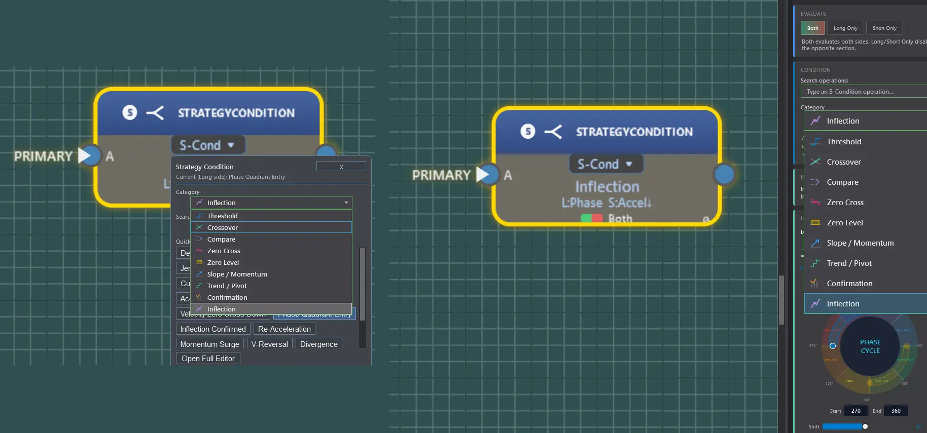This screenshot has width=927, height=433.
Task: Click the branch icon in left StrategyCondition header
Action: tap(155, 112)
